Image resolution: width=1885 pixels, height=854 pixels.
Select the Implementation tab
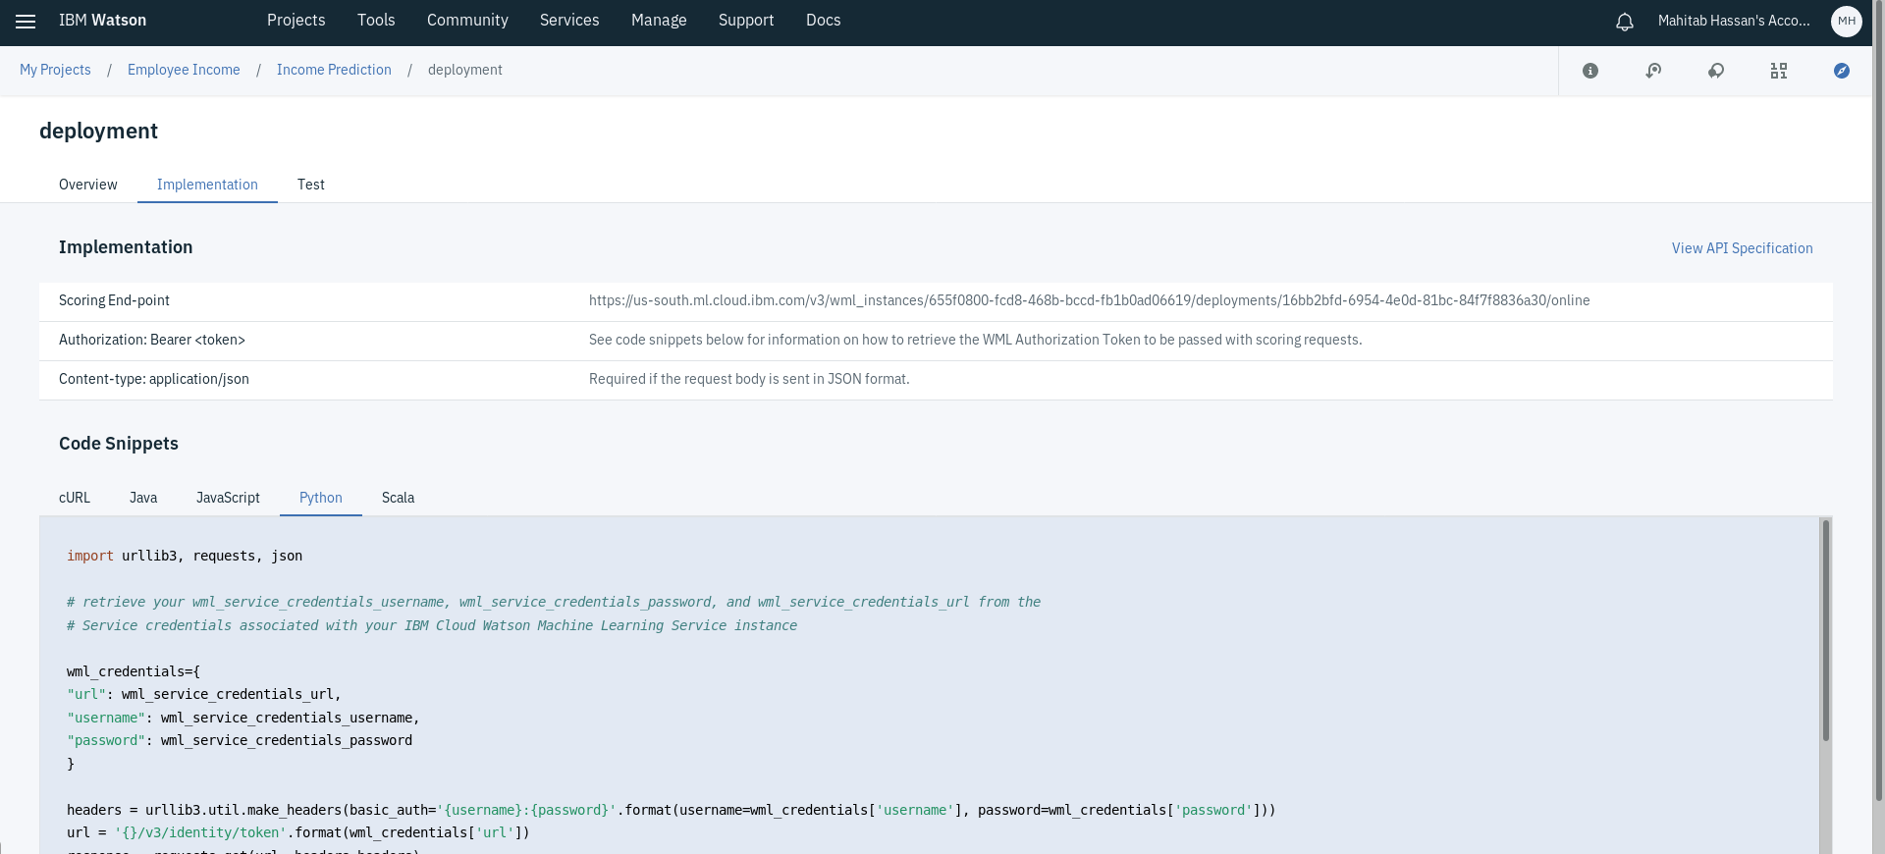point(207,185)
